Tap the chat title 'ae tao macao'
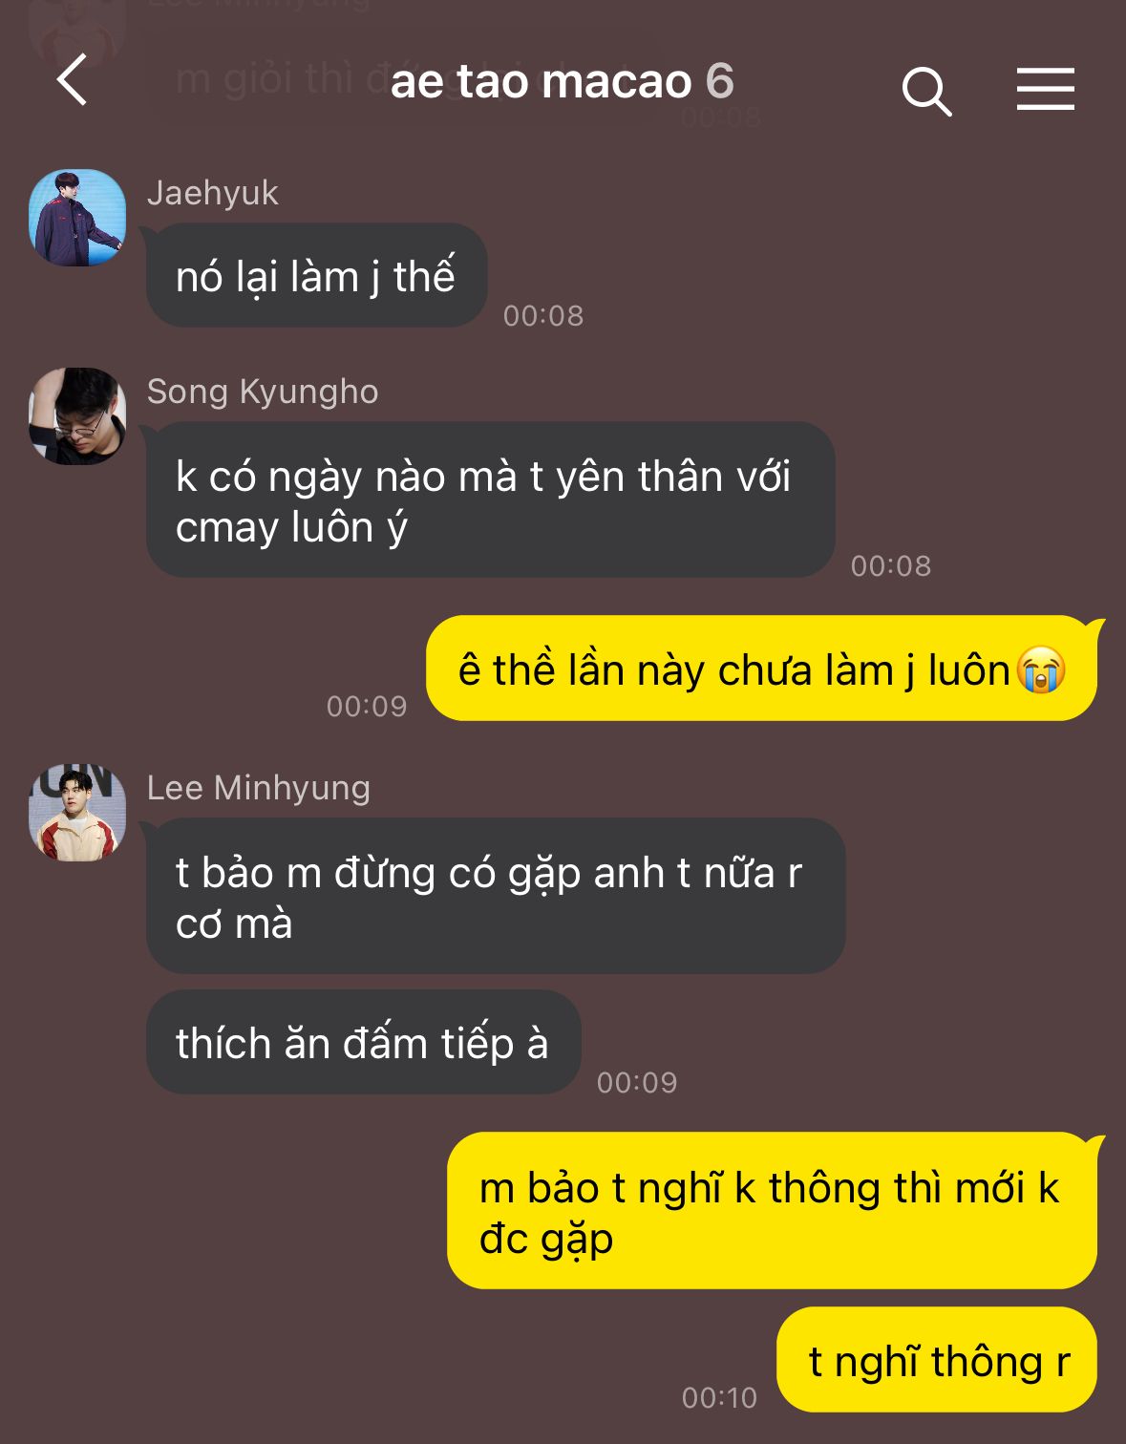Viewport: 1126px width, 1444px height. [541, 81]
